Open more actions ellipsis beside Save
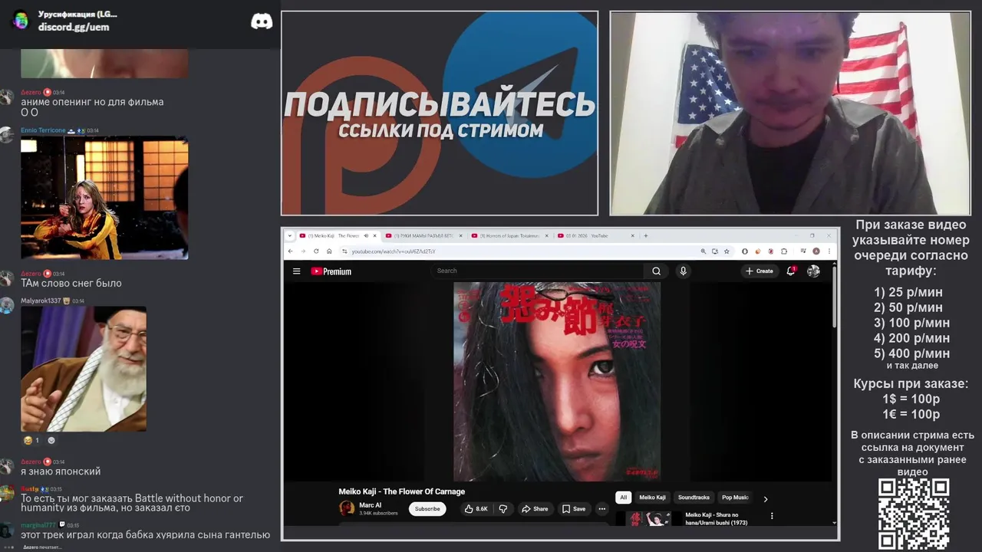Image resolution: width=982 pixels, height=552 pixels. pos(602,508)
